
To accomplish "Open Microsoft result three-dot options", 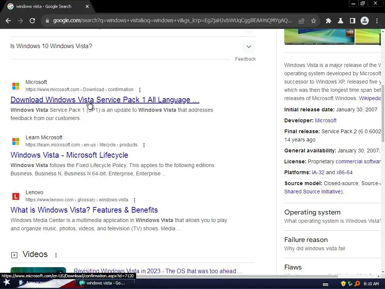I will pos(140,90).
